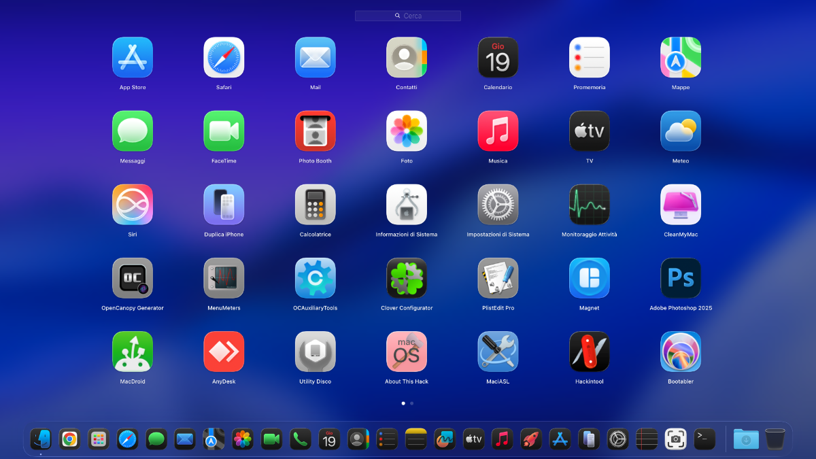Launch Google Chrome from the Dock
816x459 pixels.
tap(69, 439)
